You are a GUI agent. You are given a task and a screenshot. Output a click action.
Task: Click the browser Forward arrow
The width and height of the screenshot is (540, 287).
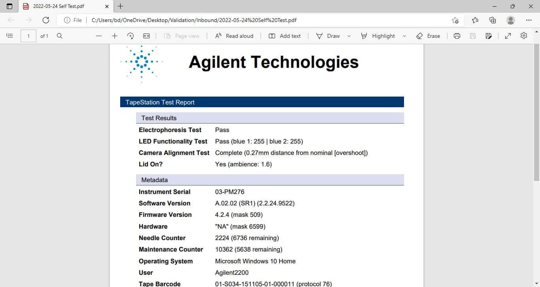pos(28,20)
